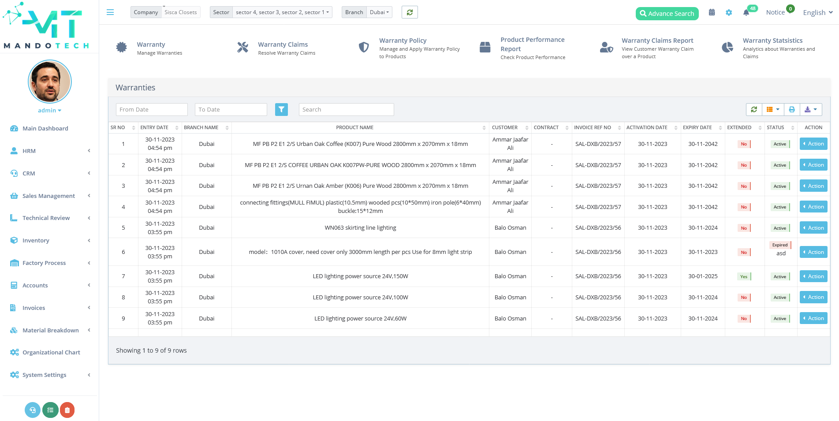The width and height of the screenshot is (839, 421).
Task: Toggle the sidebar with the hamburger icon
Action: [110, 12]
